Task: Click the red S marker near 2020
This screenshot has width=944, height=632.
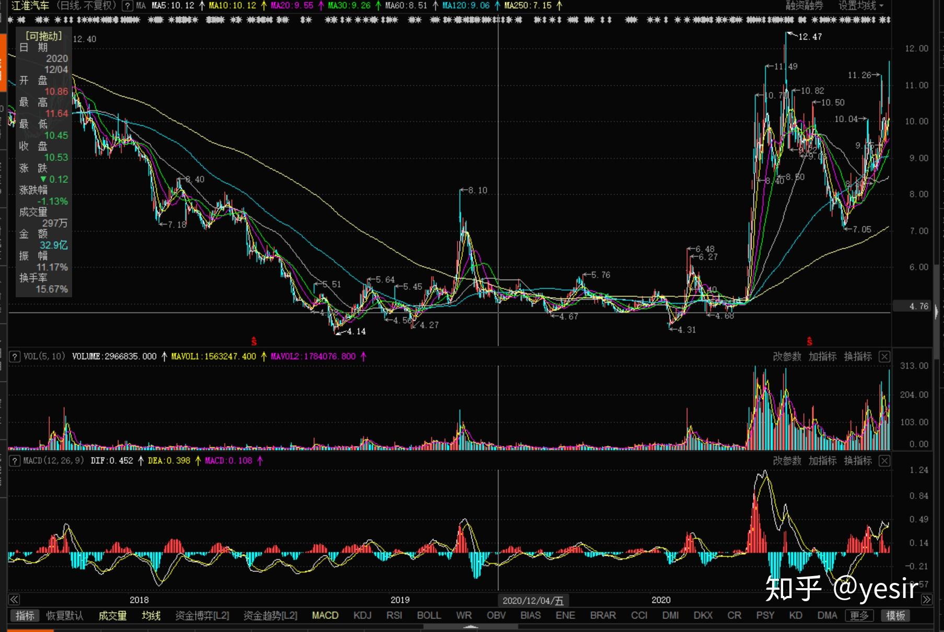Action: coord(809,342)
